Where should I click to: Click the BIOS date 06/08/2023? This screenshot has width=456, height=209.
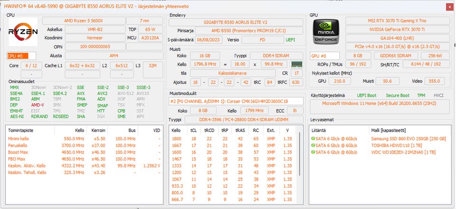[x=209, y=40]
